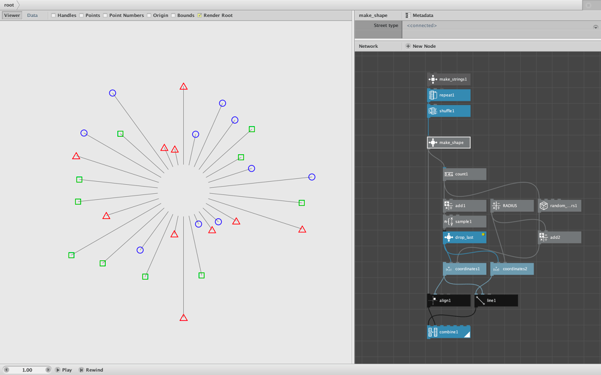The width and height of the screenshot is (601, 375).
Task: Click the make_shape header label
Action: (x=373, y=16)
